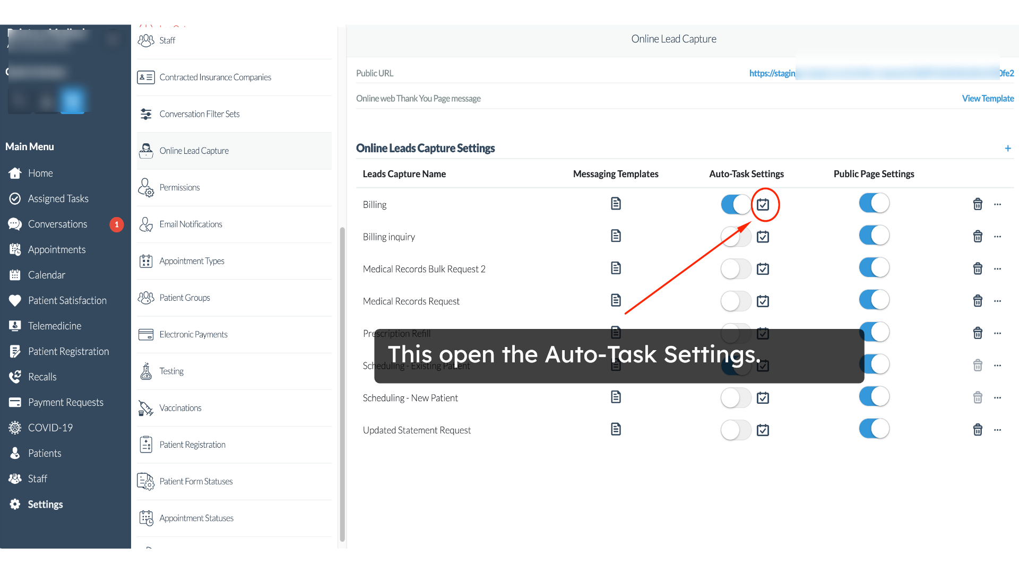The height and width of the screenshot is (573, 1019).
Task: Click Leads Capture Name column header
Action: coord(404,174)
